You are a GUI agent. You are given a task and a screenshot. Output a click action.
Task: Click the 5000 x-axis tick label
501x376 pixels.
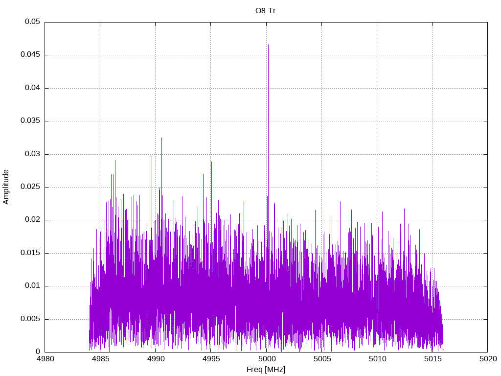coord(266,359)
